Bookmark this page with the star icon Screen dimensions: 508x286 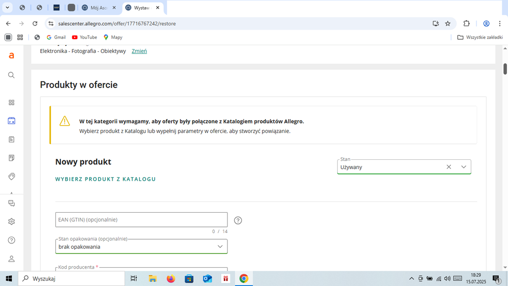click(447, 23)
